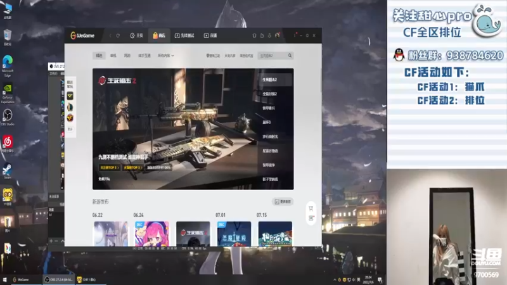Open the 生死狙击2 new release thumbnail

tap(193, 234)
